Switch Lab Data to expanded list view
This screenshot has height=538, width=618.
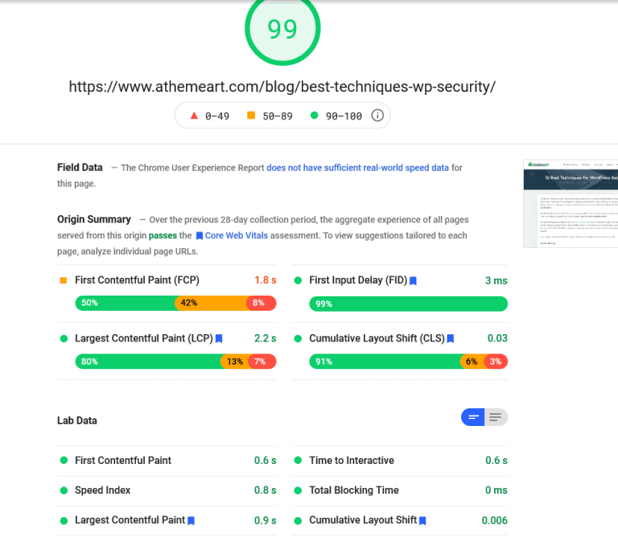click(x=496, y=417)
